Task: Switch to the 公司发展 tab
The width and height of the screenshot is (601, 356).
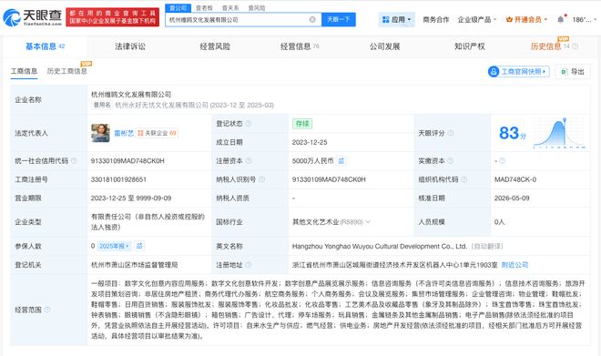Action: pyautogui.click(x=385, y=46)
